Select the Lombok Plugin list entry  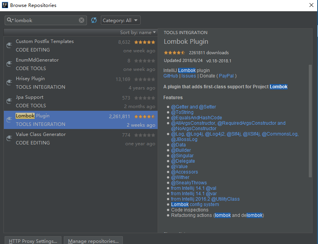pos(58,120)
